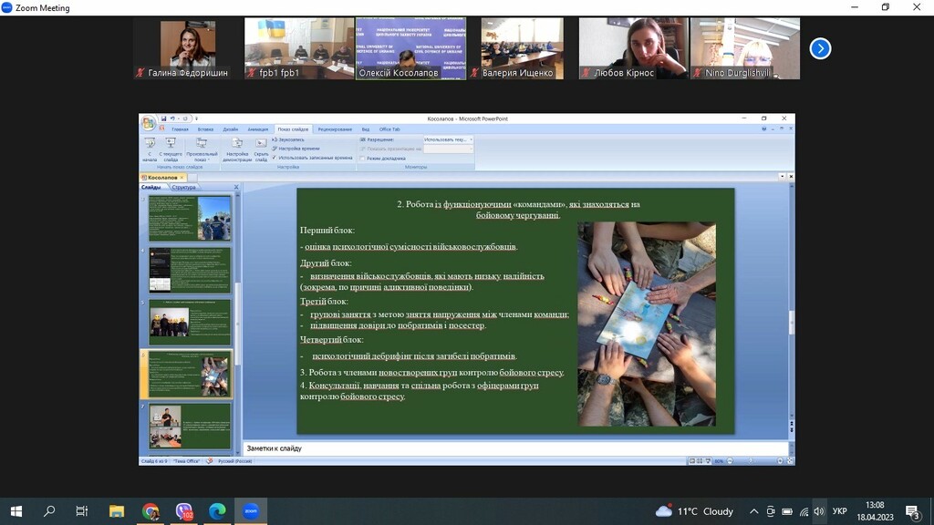Show hidden system tray icons chevron

(x=754, y=511)
